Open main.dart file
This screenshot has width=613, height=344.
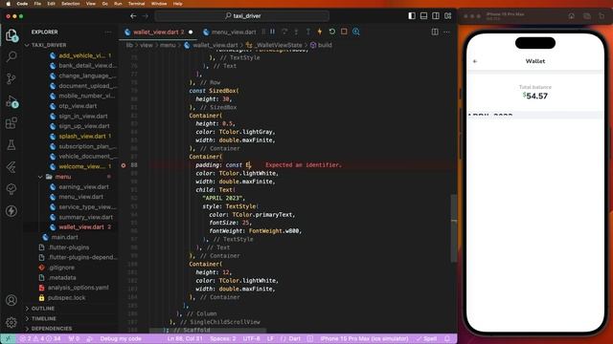coord(64,237)
